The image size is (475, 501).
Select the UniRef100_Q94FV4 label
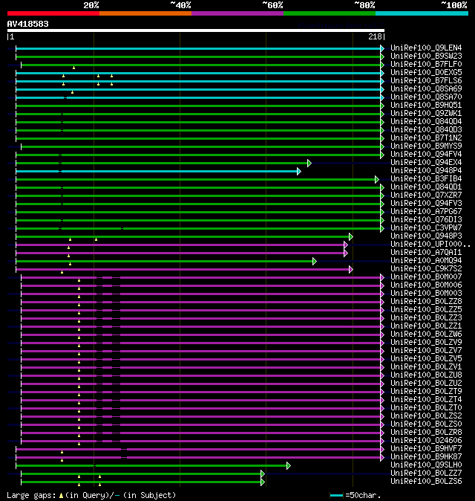coord(426,155)
